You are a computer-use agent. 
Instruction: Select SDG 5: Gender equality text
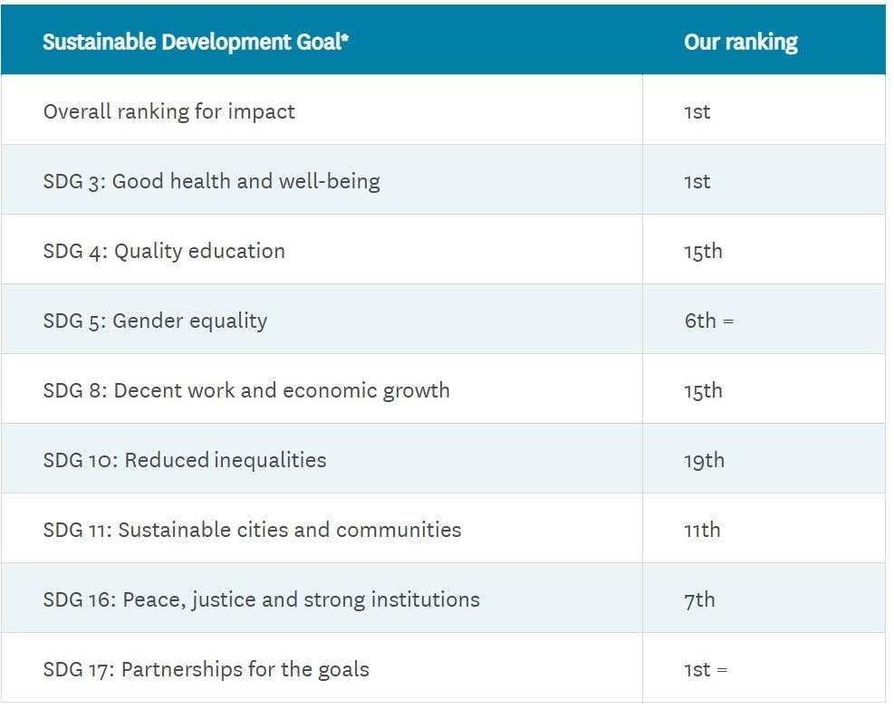155,321
